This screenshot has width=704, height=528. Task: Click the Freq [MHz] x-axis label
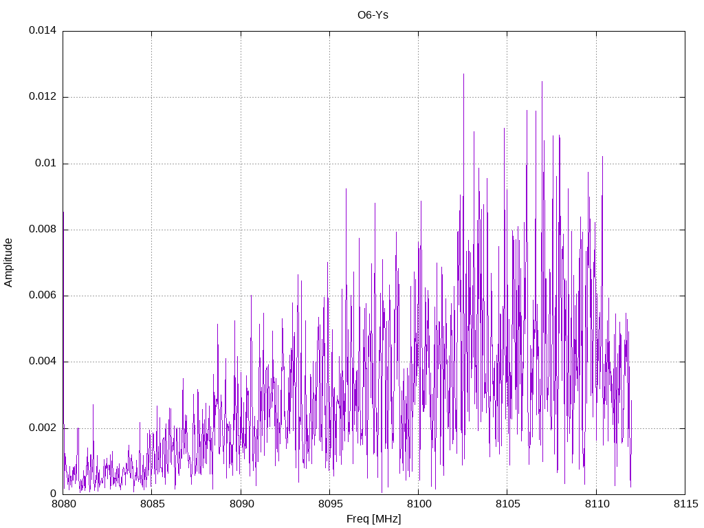tap(373, 519)
